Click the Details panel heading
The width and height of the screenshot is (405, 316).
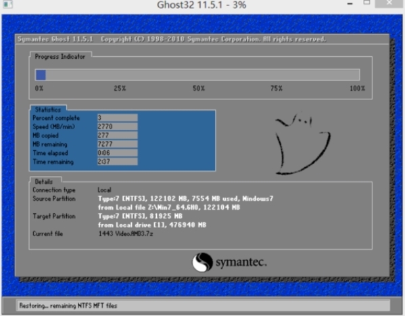coord(44,181)
